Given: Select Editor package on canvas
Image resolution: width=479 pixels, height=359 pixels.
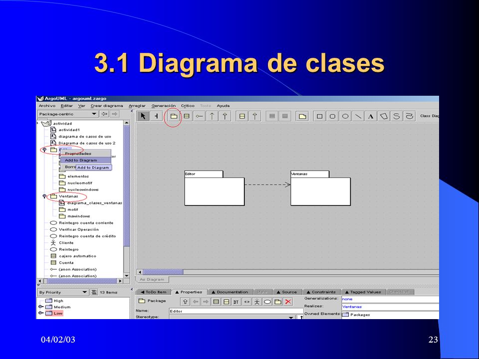Looking at the screenshot, I should (x=214, y=188).
